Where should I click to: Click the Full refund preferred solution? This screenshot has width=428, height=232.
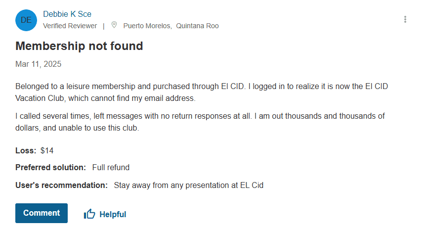click(x=111, y=168)
